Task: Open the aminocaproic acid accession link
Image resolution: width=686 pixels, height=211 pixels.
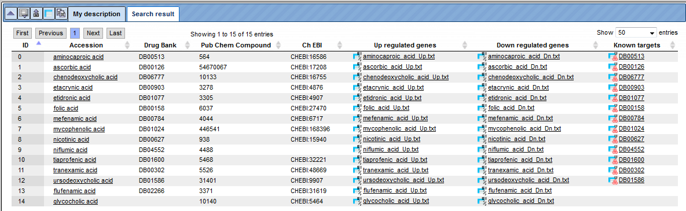Action: [78, 57]
